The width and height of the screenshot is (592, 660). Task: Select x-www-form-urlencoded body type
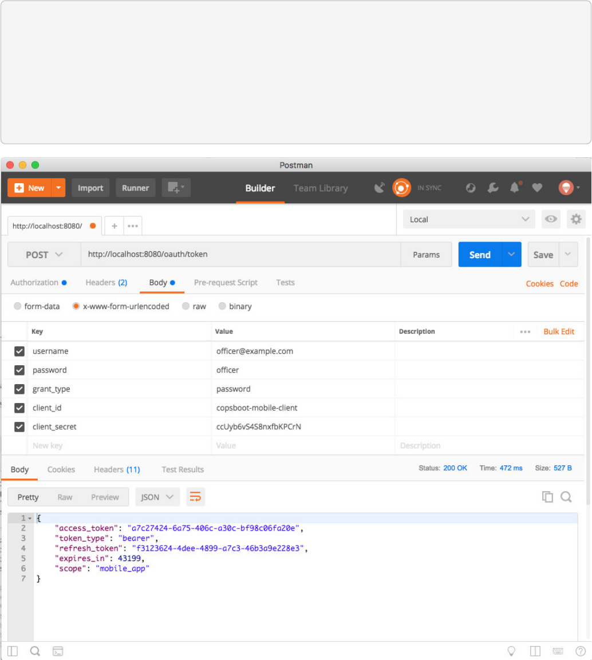coord(76,306)
